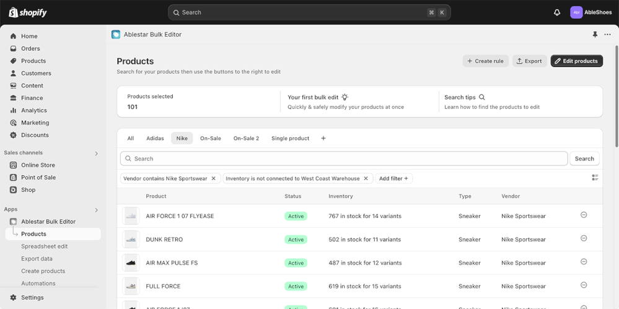Remove the Vendor contains Nike Sportswear filter
This screenshot has height=309, width=619.
214,178
